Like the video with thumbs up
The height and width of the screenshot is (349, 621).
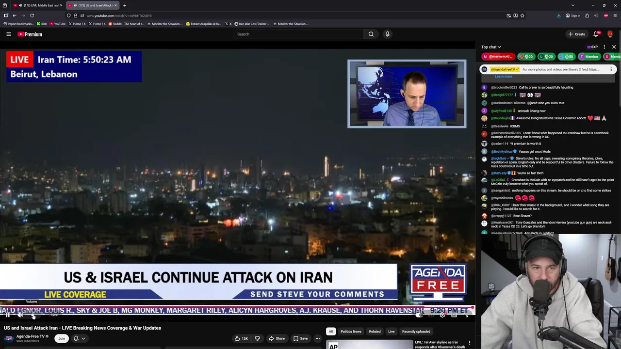(x=241, y=338)
